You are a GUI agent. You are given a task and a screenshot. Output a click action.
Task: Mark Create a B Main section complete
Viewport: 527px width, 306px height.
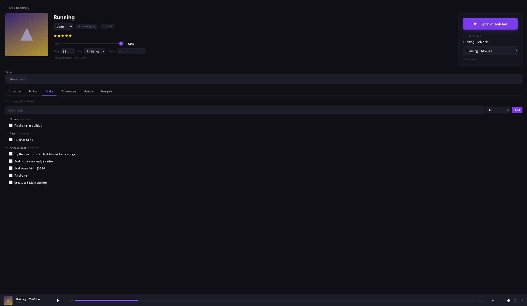[11, 183]
